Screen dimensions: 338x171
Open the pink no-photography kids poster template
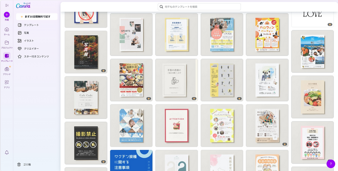pyautogui.click(x=312, y=142)
